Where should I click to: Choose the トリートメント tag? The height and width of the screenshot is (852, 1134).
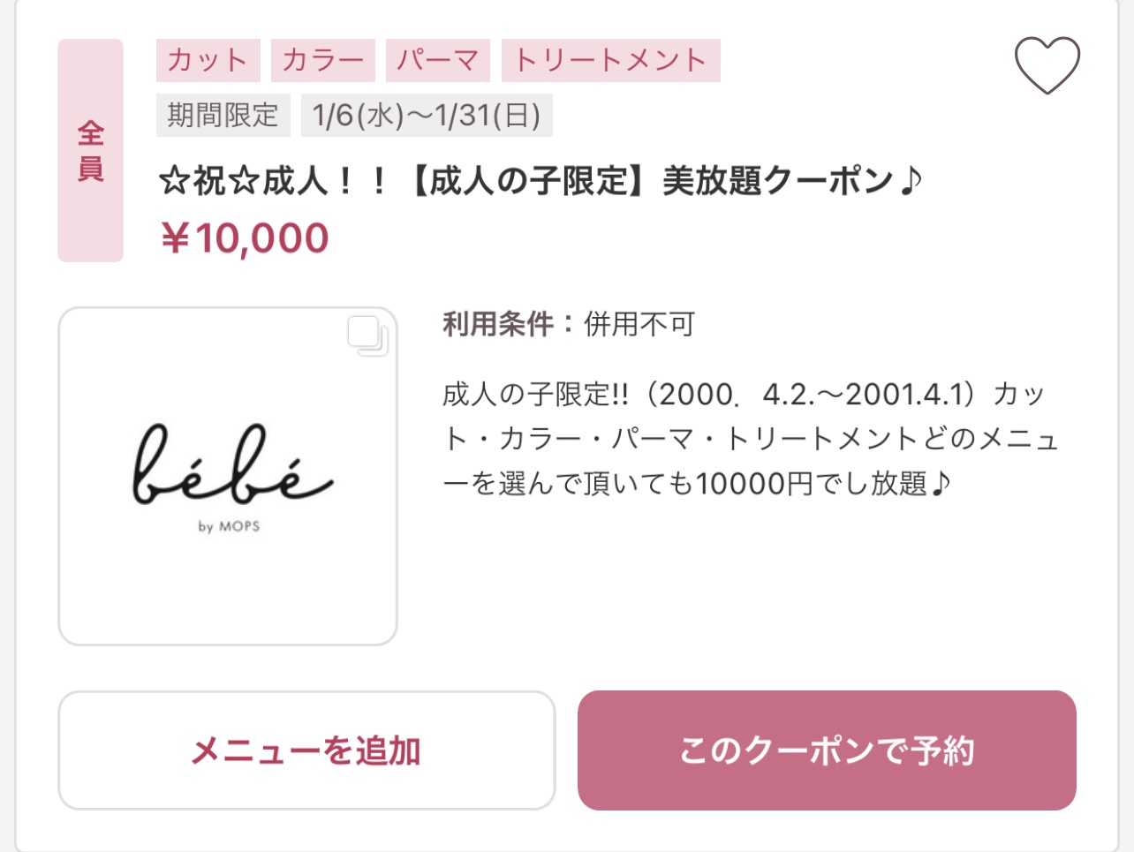(x=610, y=60)
